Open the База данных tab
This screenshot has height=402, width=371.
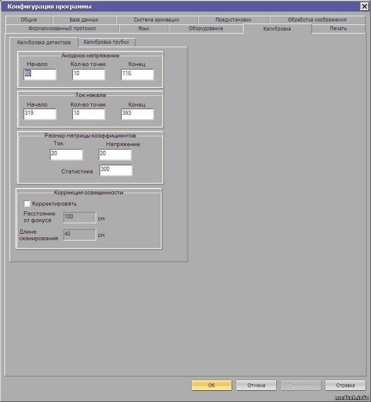point(84,20)
